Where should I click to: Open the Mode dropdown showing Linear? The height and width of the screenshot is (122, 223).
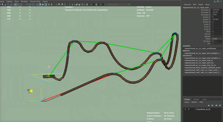[217, 39]
